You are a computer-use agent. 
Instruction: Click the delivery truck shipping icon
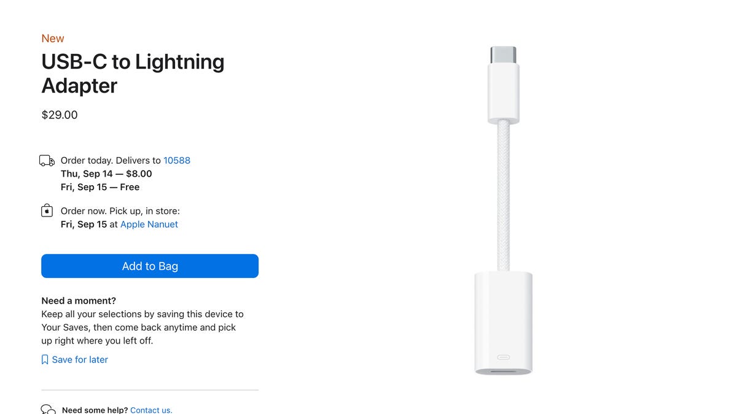click(x=47, y=160)
